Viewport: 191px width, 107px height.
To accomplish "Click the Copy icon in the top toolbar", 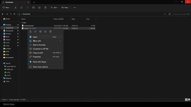I will pyautogui.click(x=21, y=7).
